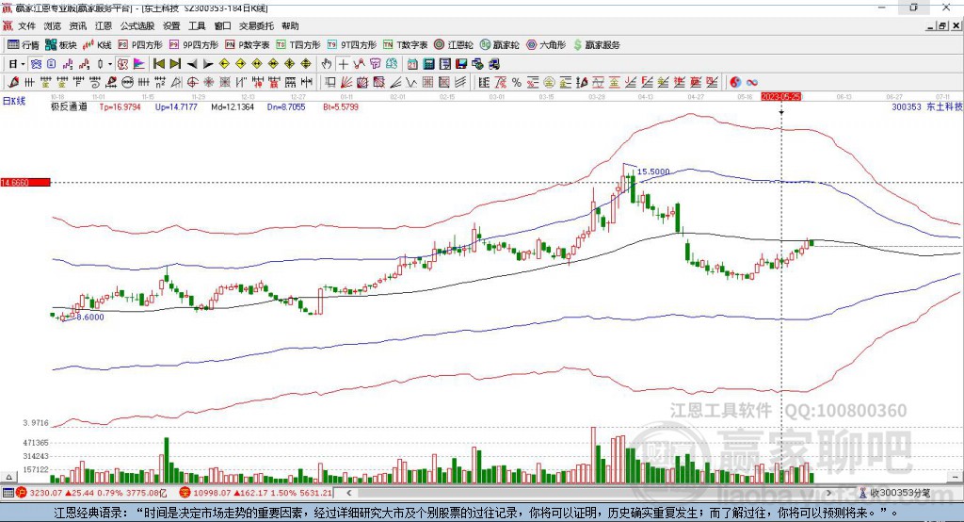Image resolution: width=964 pixels, height=522 pixels.
Task: Click the 板块 toolbar button
Action: [x=61, y=45]
